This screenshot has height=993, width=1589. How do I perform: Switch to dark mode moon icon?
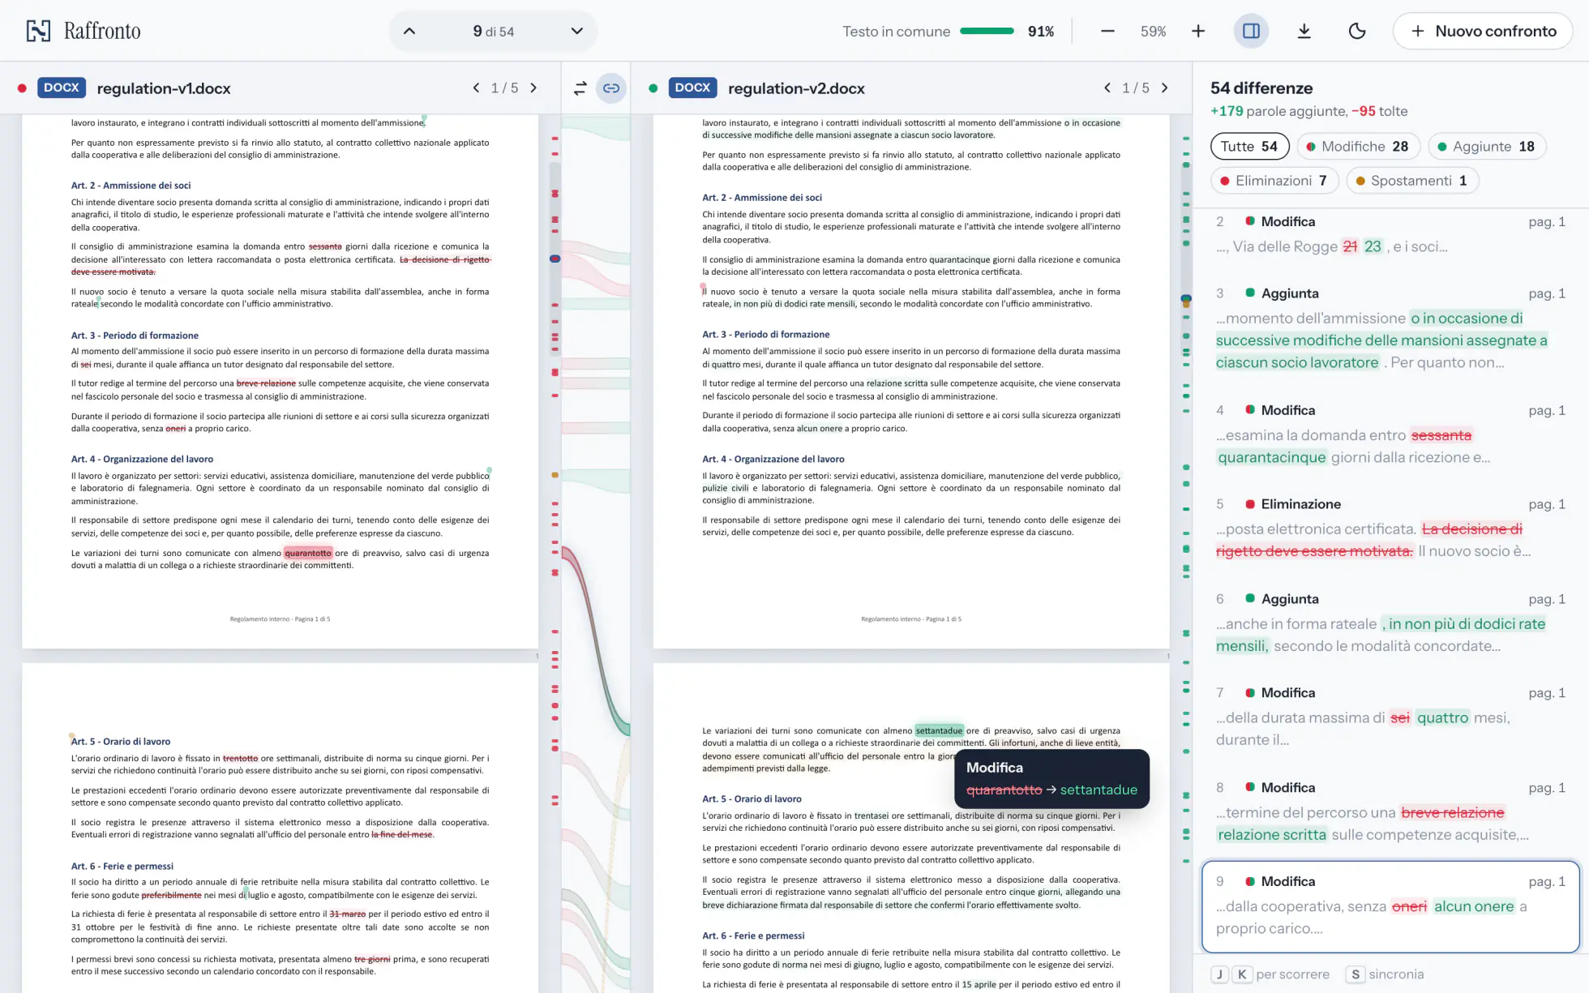point(1357,32)
